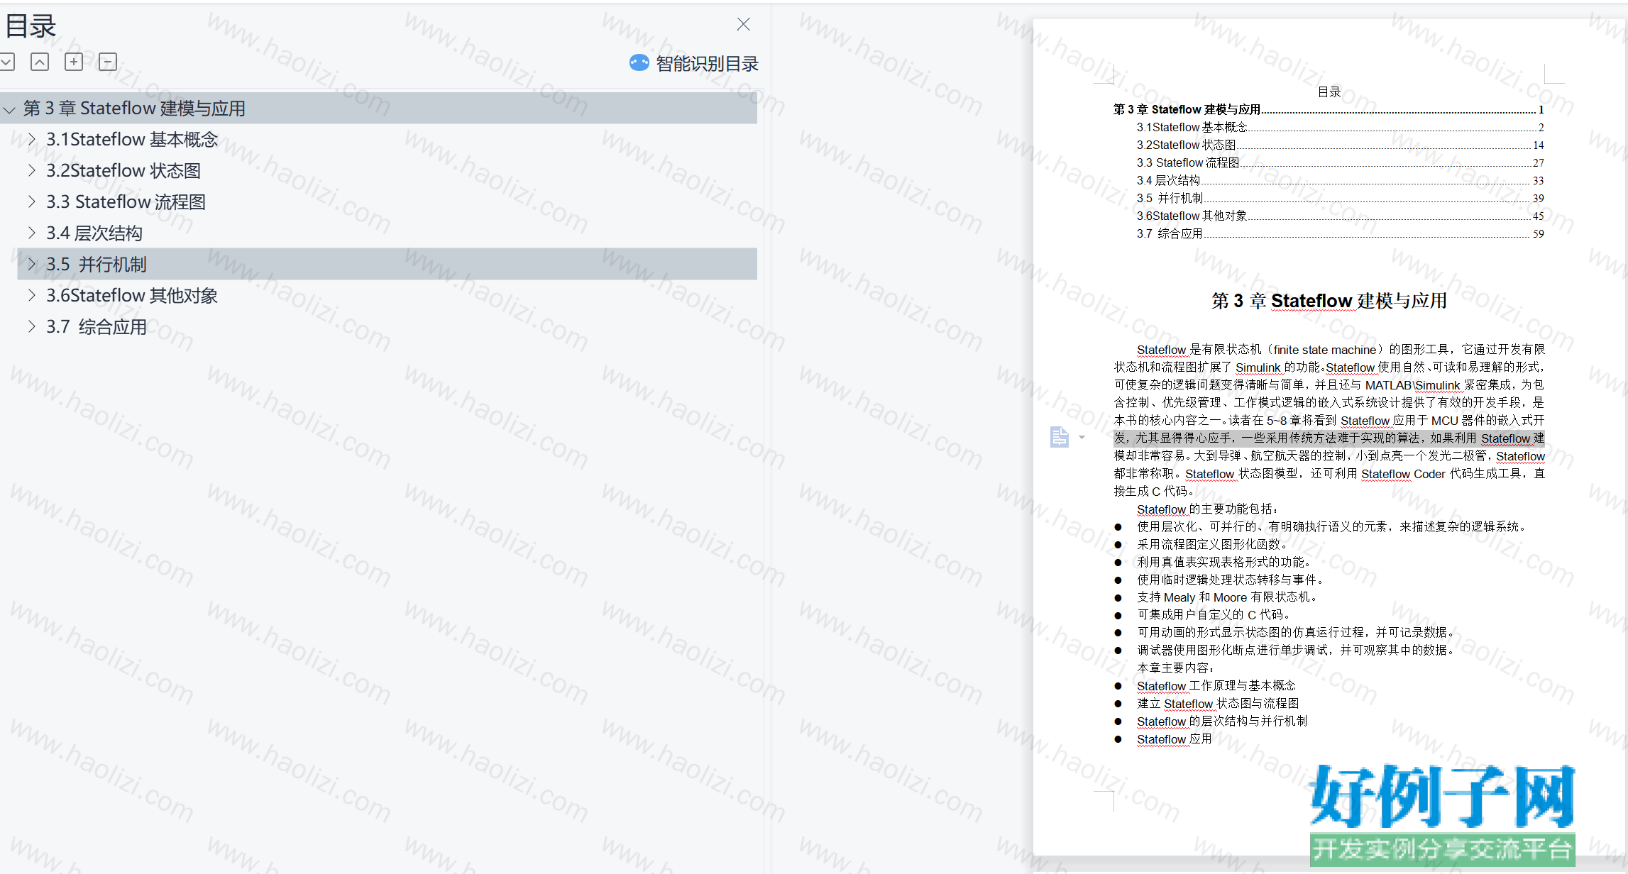Image resolution: width=1628 pixels, height=874 pixels.
Task: Click the page's centered 目录 heading
Action: click(x=1329, y=92)
